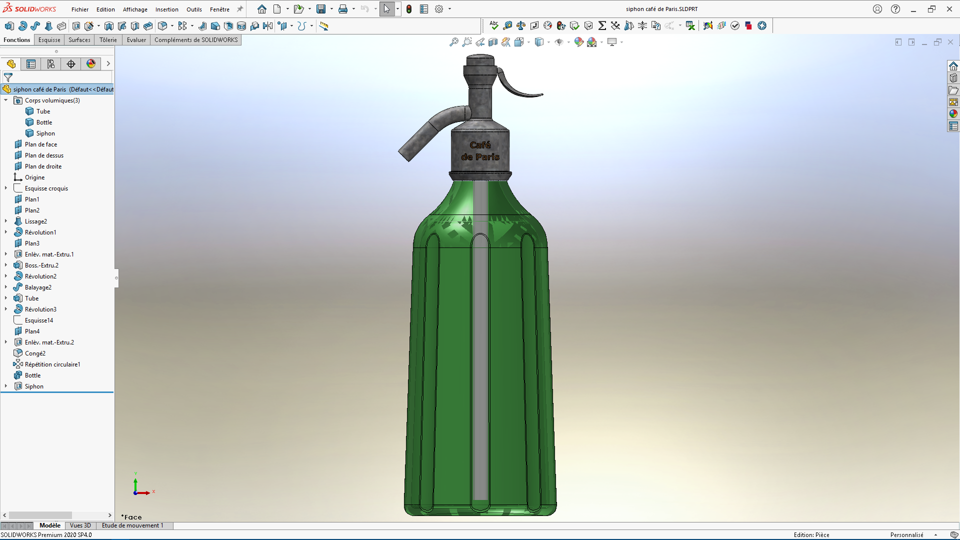Screen dimensions: 960x540
Task: Collapse the Corps volumiques folder
Action: (6, 100)
